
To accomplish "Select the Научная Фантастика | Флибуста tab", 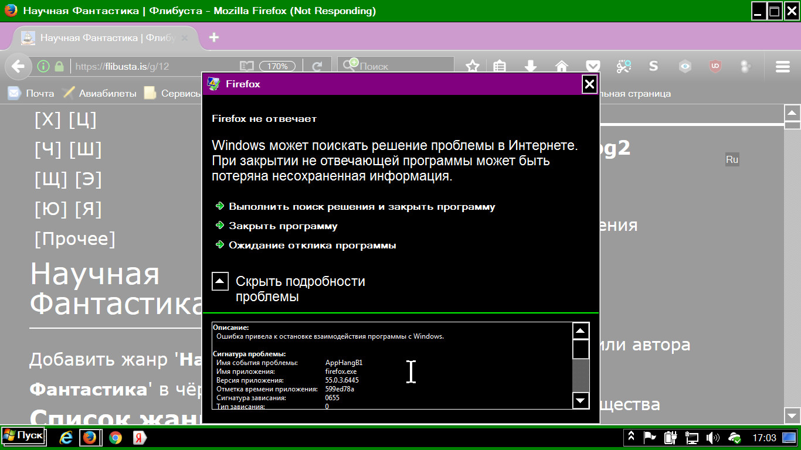I will pyautogui.click(x=104, y=38).
